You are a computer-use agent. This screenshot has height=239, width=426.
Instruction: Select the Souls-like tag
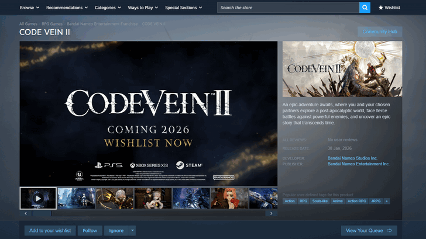(319, 201)
